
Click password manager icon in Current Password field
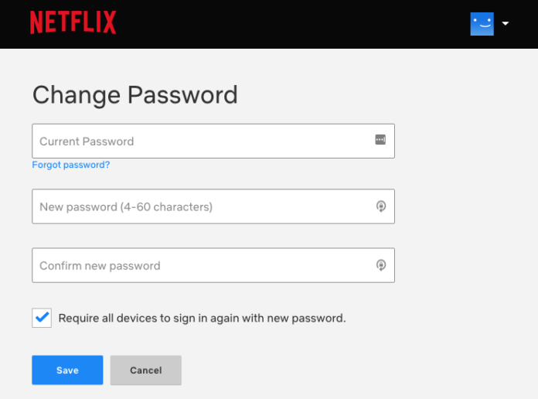(x=380, y=140)
